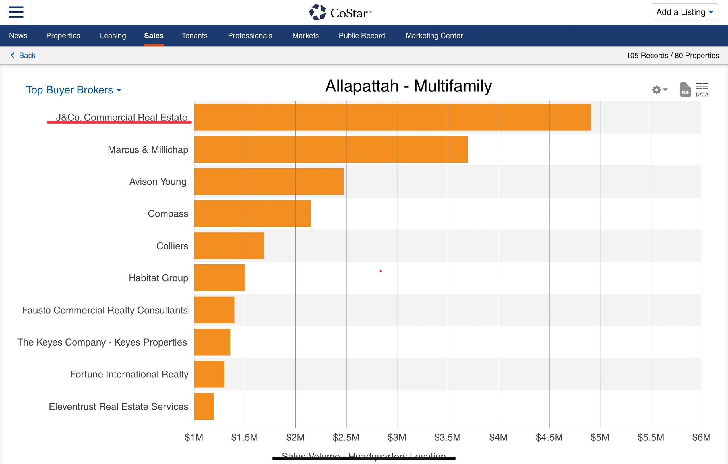Click the Back link
The height and width of the screenshot is (464, 728).
point(27,56)
